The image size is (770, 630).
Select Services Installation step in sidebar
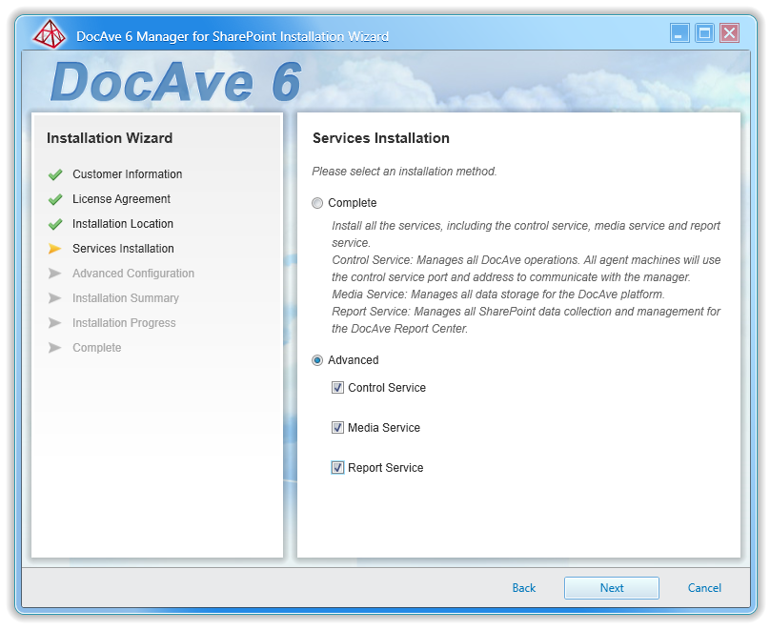123,249
